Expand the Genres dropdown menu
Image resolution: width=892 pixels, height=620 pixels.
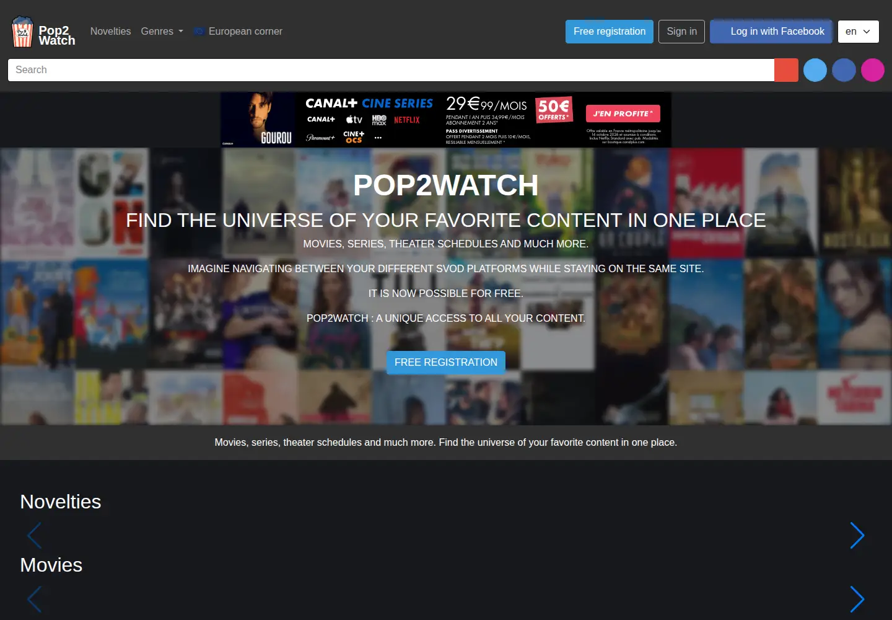click(x=162, y=31)
